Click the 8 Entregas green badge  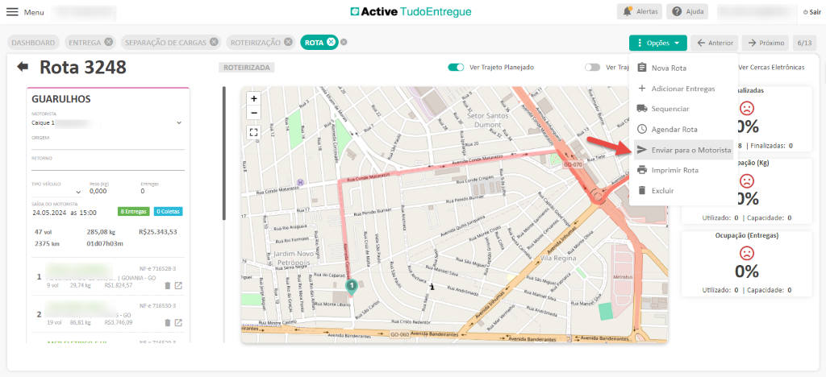click(x=134, y=211)
